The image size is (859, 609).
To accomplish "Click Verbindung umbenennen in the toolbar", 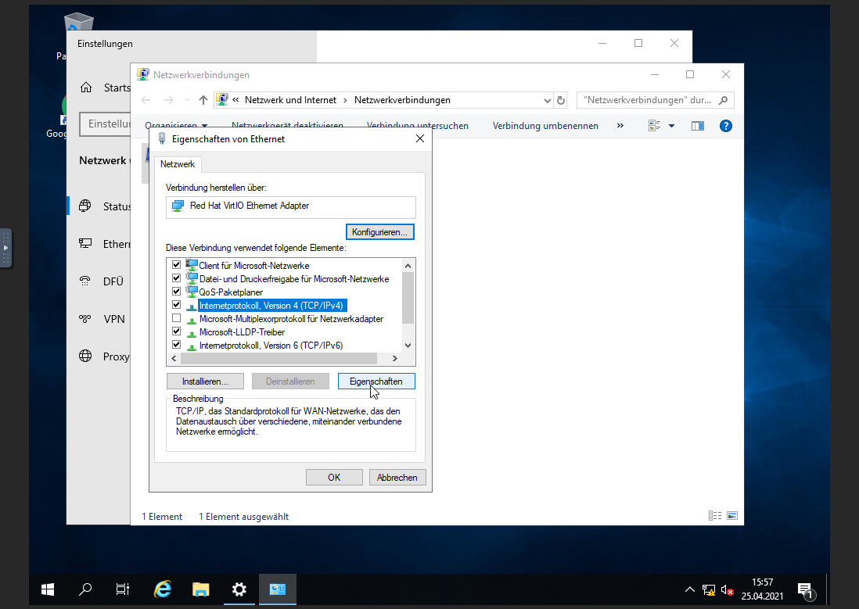I will [x=545, y=125].
